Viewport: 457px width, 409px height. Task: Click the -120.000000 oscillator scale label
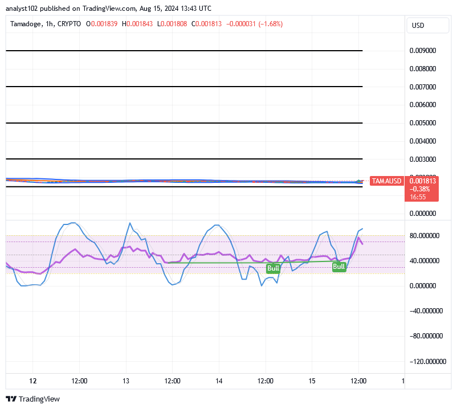[x=425, y=361]
